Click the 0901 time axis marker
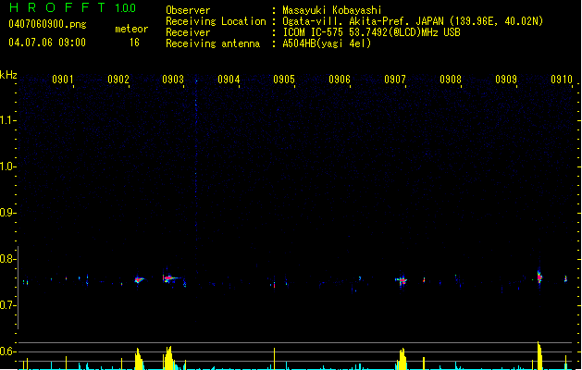 pos(63,80)
